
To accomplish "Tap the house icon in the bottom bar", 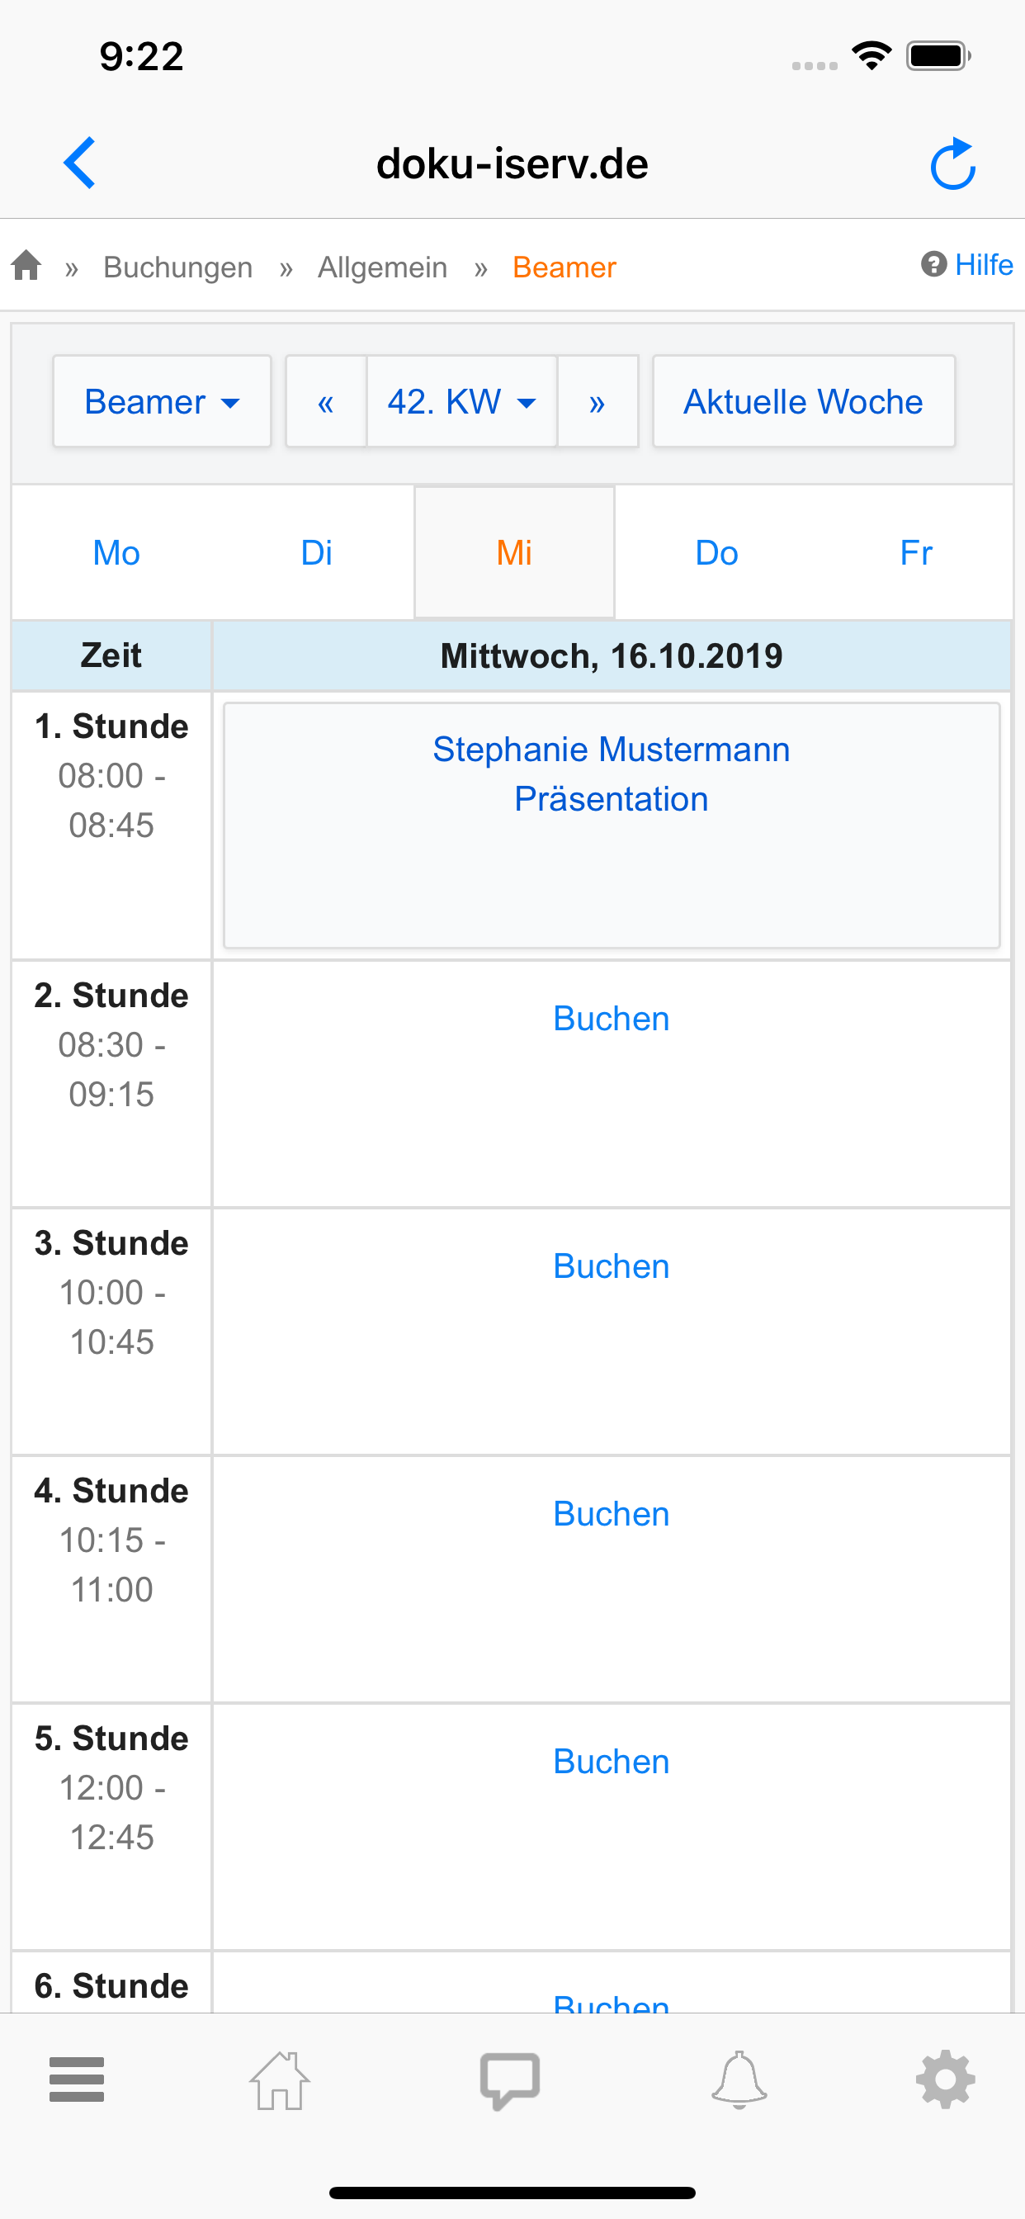I will (280, 2079).
